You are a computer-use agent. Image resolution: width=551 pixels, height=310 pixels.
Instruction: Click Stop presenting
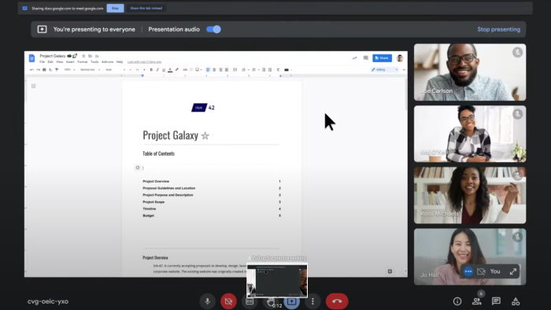tap(498, 29)
